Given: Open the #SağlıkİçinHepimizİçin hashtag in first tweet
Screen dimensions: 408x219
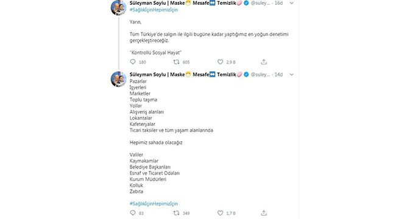Looking at the screenshot, I should [x=154, y=10].
